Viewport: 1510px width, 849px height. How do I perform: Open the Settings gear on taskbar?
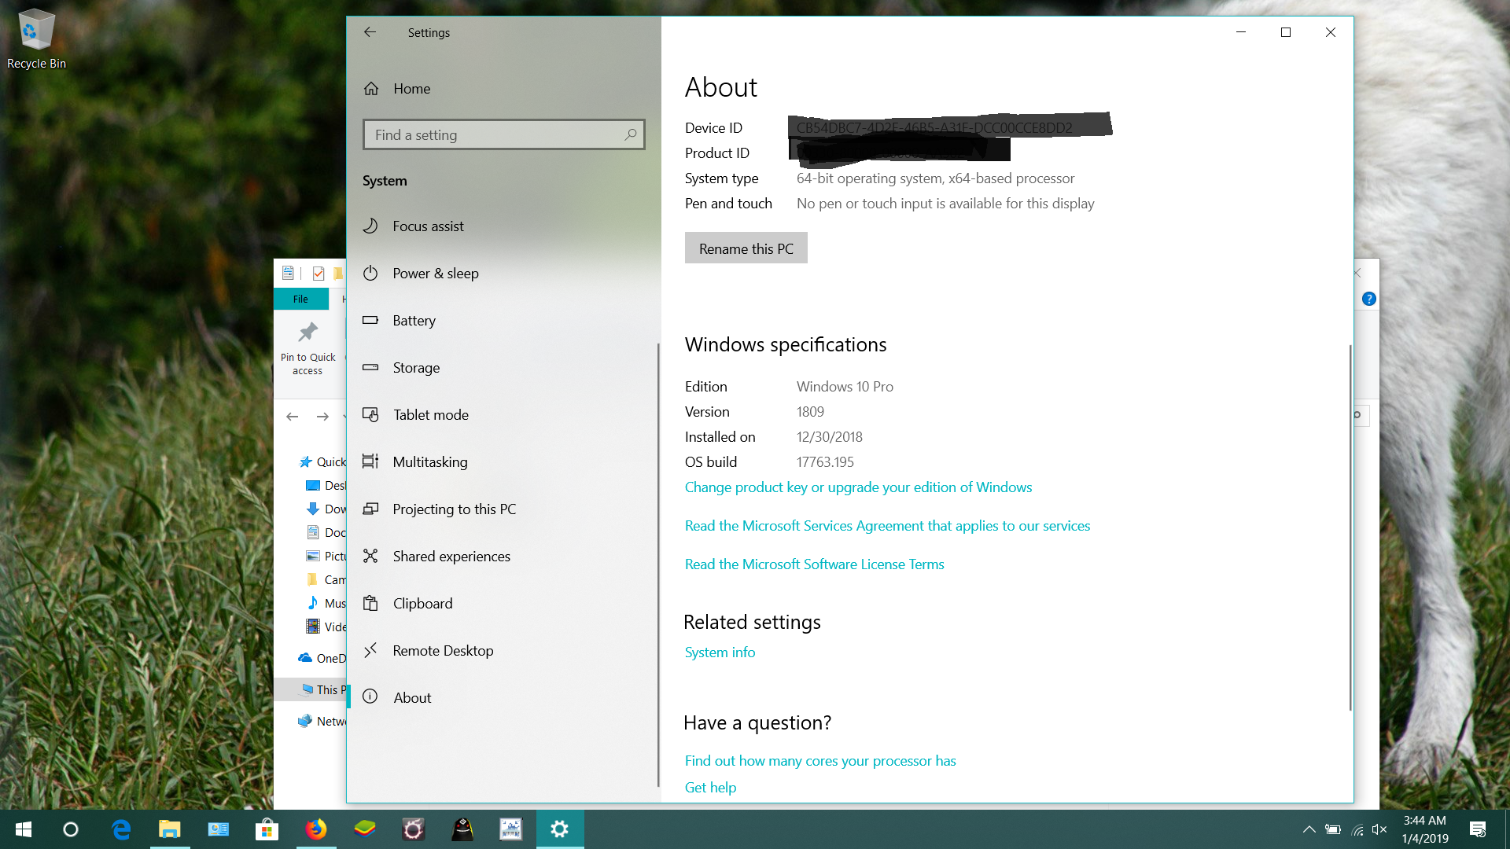[560, 829]
